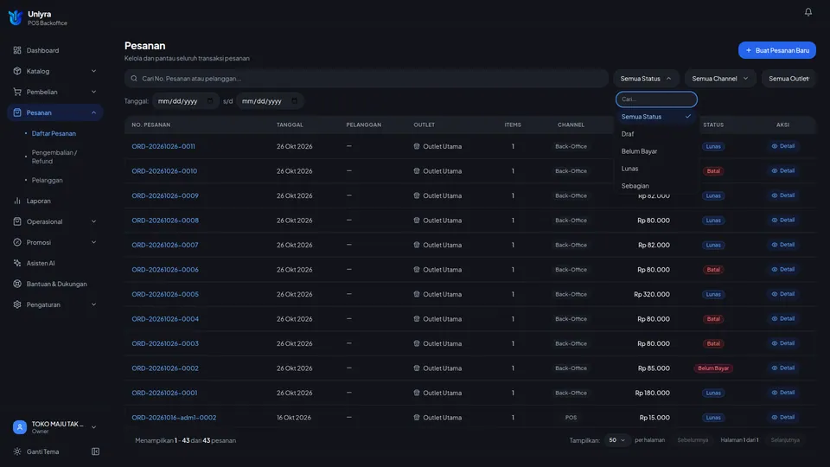Click Sebelumnya pagination button

pos(693,440)
